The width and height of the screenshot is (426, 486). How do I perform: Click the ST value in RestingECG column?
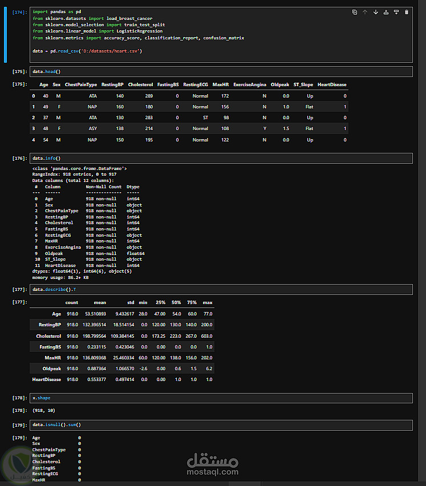click(x=205, y=118)
